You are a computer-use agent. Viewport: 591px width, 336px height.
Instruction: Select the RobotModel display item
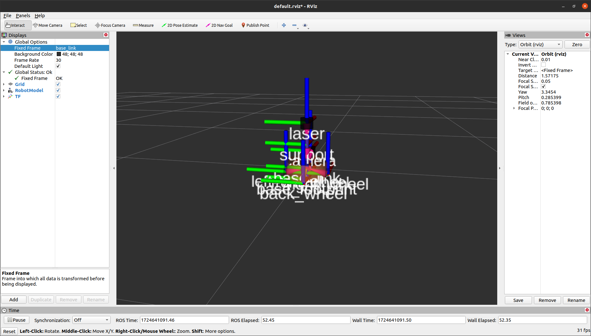(x=29, y=90)
